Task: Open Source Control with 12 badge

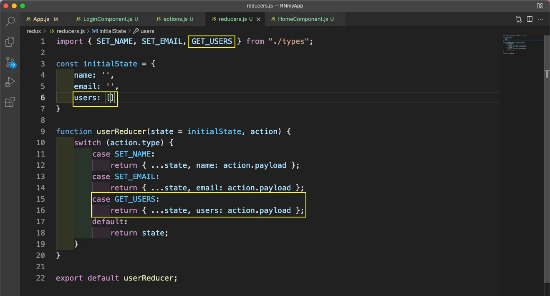Action: (x=10, y=62)
